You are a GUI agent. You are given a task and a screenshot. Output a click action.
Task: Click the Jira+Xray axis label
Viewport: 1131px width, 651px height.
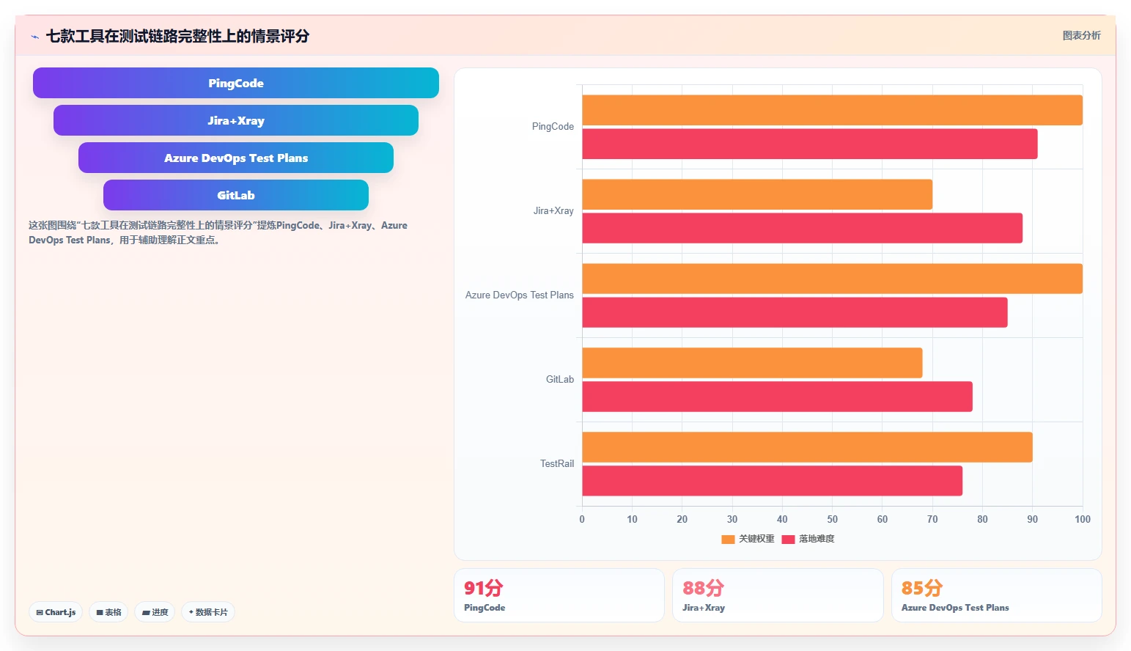[553, 211]
